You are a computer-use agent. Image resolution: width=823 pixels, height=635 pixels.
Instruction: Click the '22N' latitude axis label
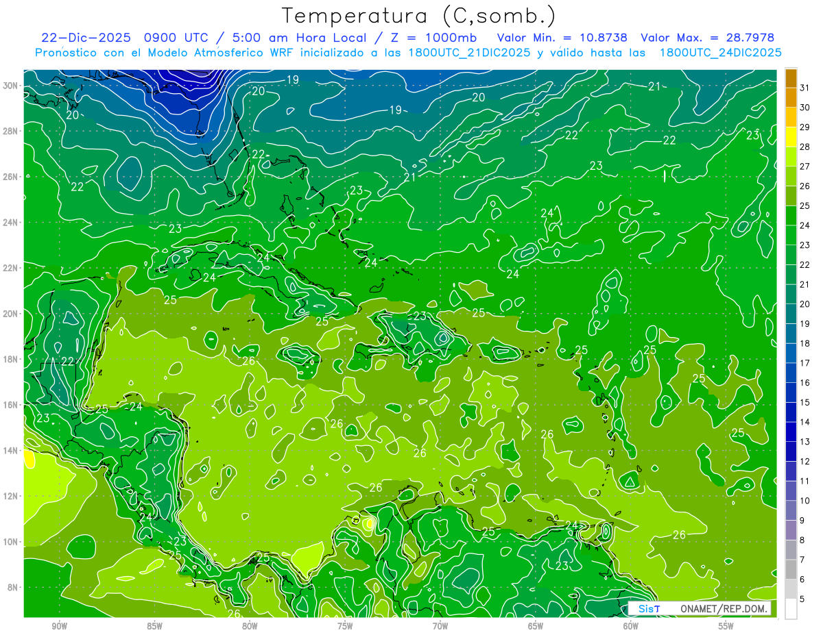click(11, 268)
